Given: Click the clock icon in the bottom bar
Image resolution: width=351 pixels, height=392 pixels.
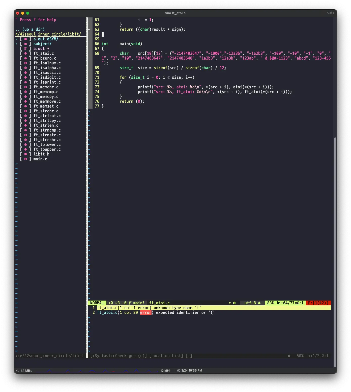Looking at the screenshot, I should click(x=179, y=371).
